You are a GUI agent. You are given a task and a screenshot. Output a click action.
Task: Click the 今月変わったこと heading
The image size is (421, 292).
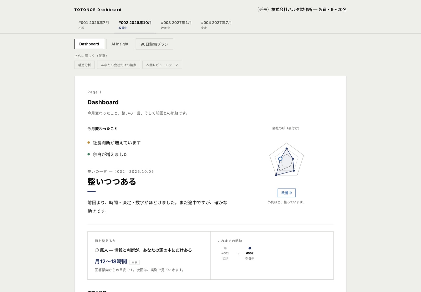pos(103,129)
